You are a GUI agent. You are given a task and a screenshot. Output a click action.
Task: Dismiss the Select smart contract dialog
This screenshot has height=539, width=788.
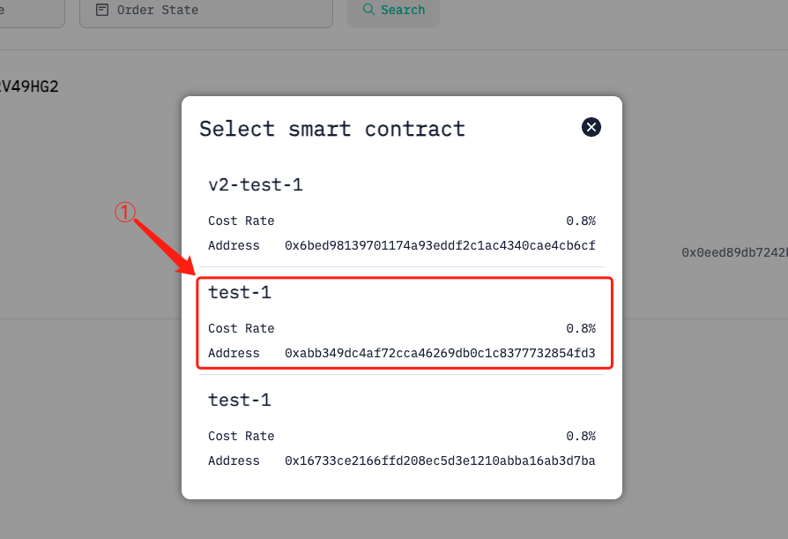coord(591,127)
